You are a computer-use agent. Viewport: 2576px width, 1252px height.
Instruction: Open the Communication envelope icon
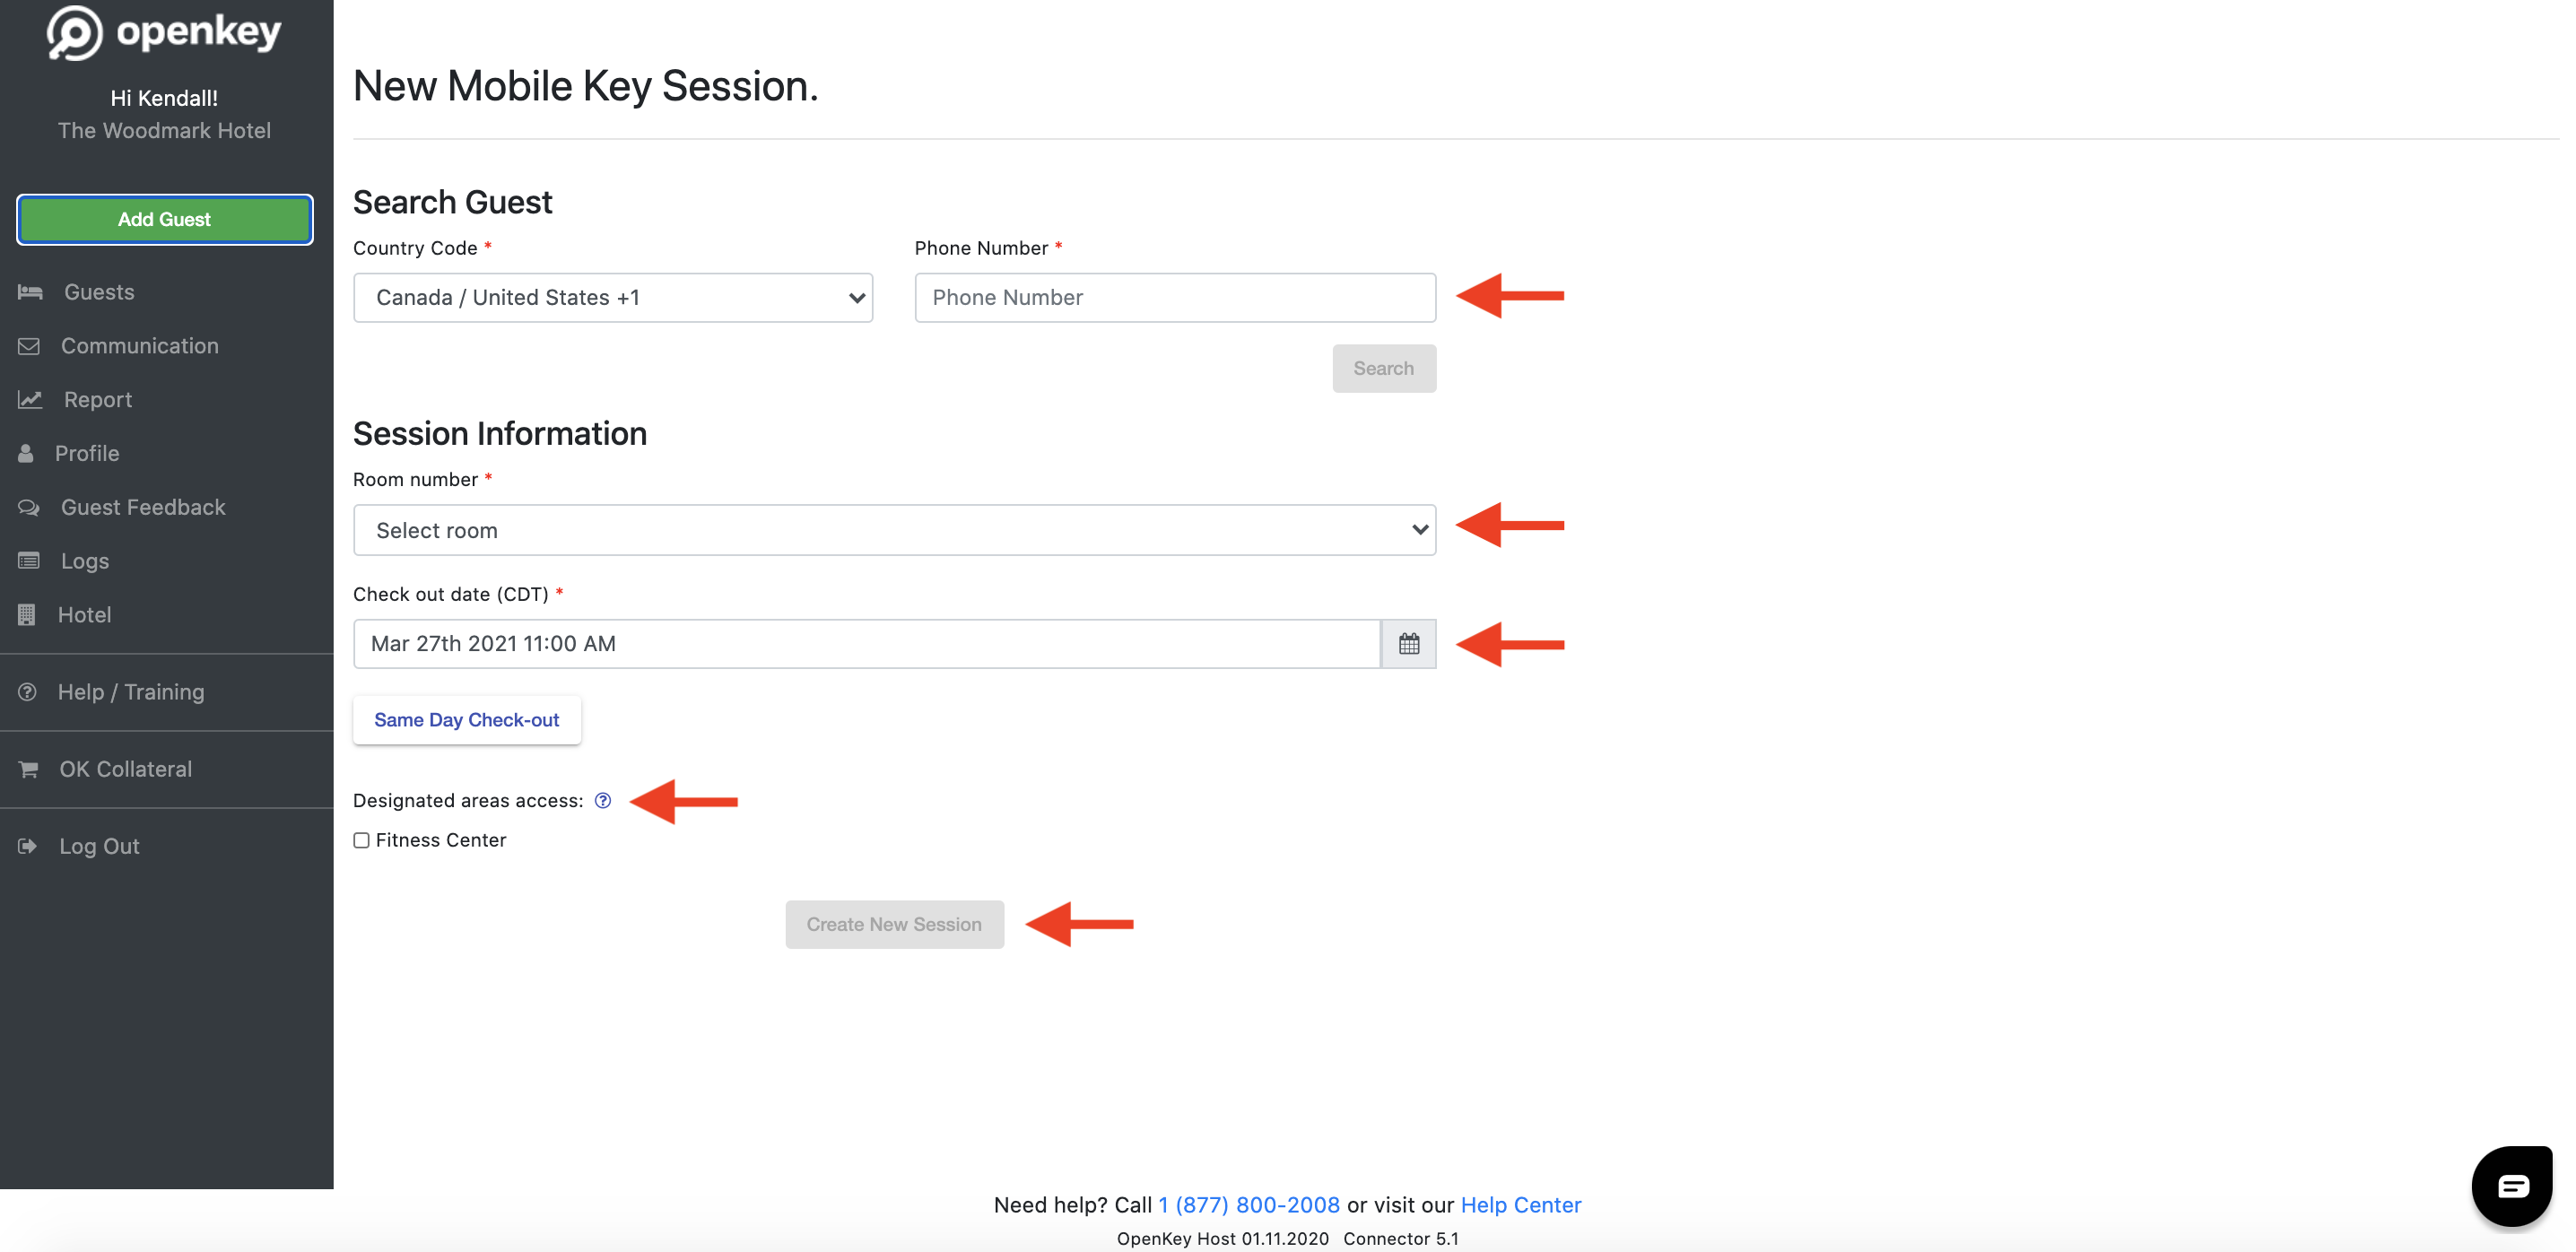[x=30, y=345]
